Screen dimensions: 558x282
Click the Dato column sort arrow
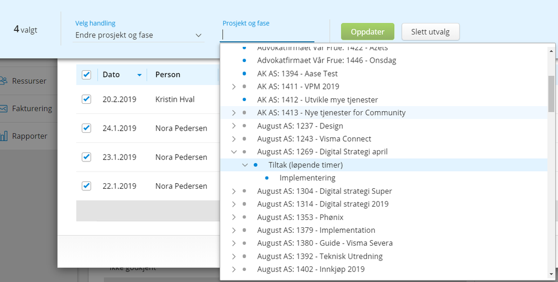[x=140, y=75]
